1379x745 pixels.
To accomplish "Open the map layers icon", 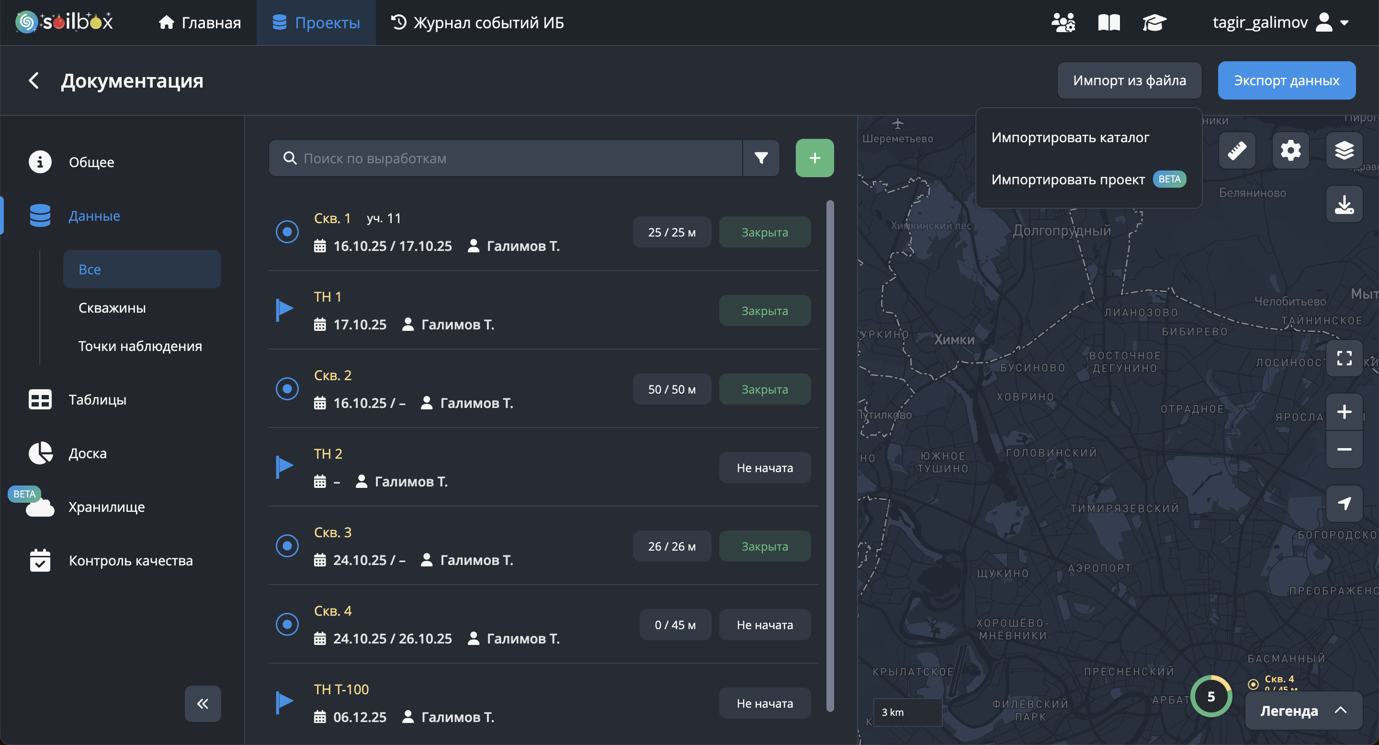I will pos(1344,150).
